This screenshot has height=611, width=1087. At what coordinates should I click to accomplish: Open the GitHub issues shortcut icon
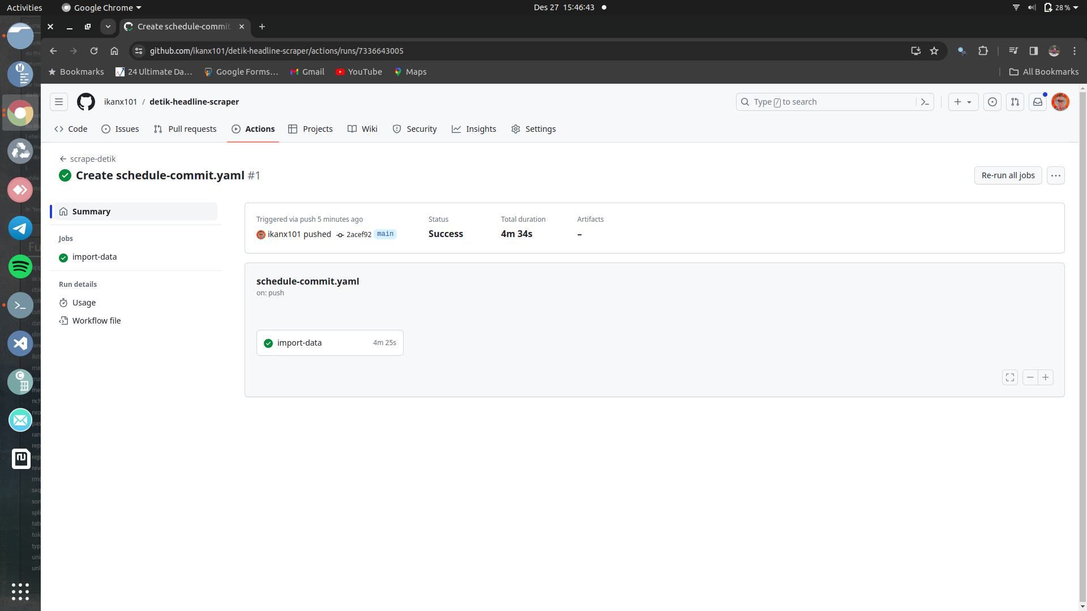click(992, 102)
